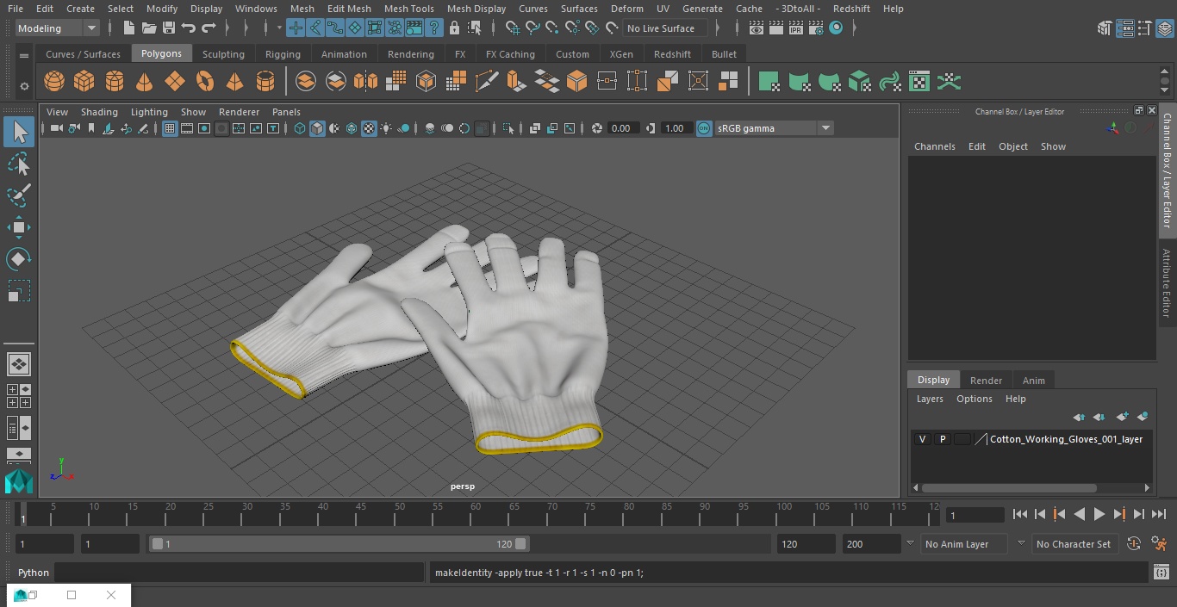Switch to single perspective pane layout
The image size is (1177, 607).
pos(19,364)
